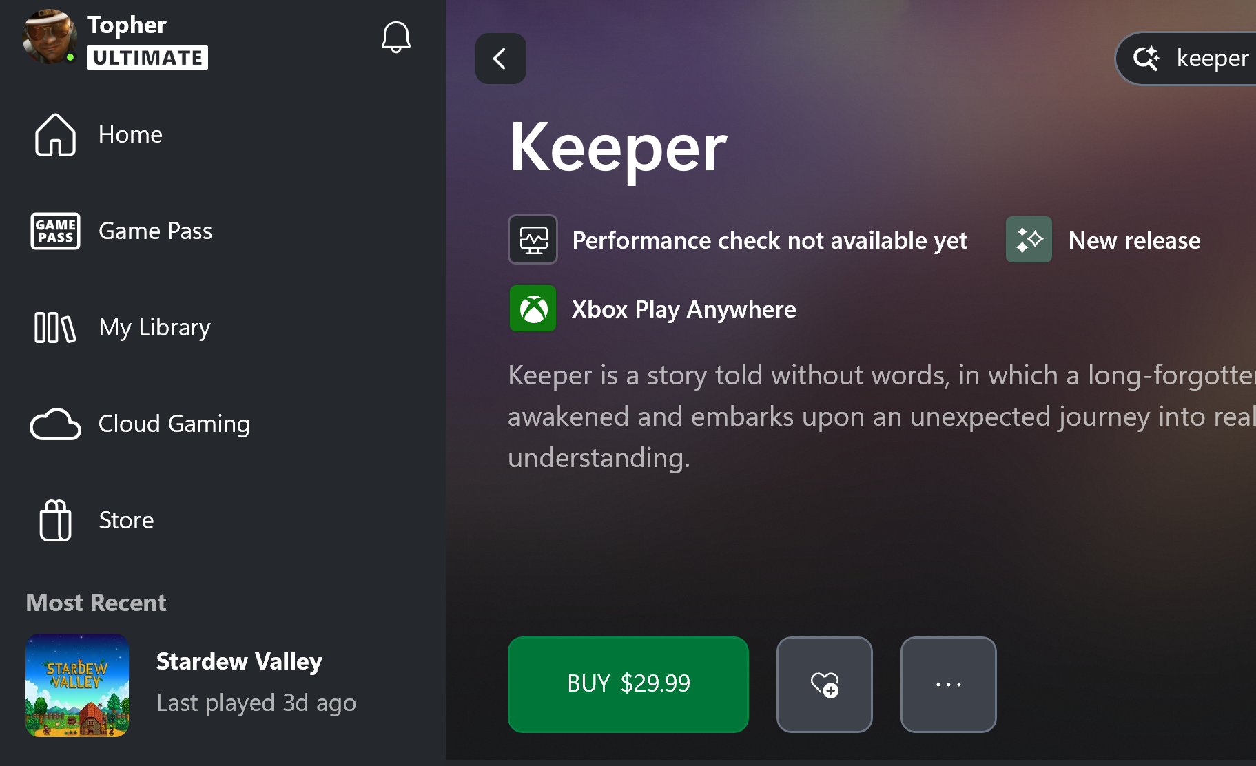The height and width of the screenshot is (766, 1256).
Task: Click the ULTIMATE membership badge
Action: pyautogui.click(x=147, y=58)
